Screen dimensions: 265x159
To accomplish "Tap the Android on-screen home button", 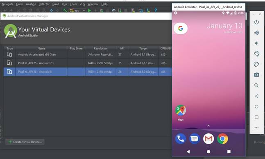I will click(208, 152).
